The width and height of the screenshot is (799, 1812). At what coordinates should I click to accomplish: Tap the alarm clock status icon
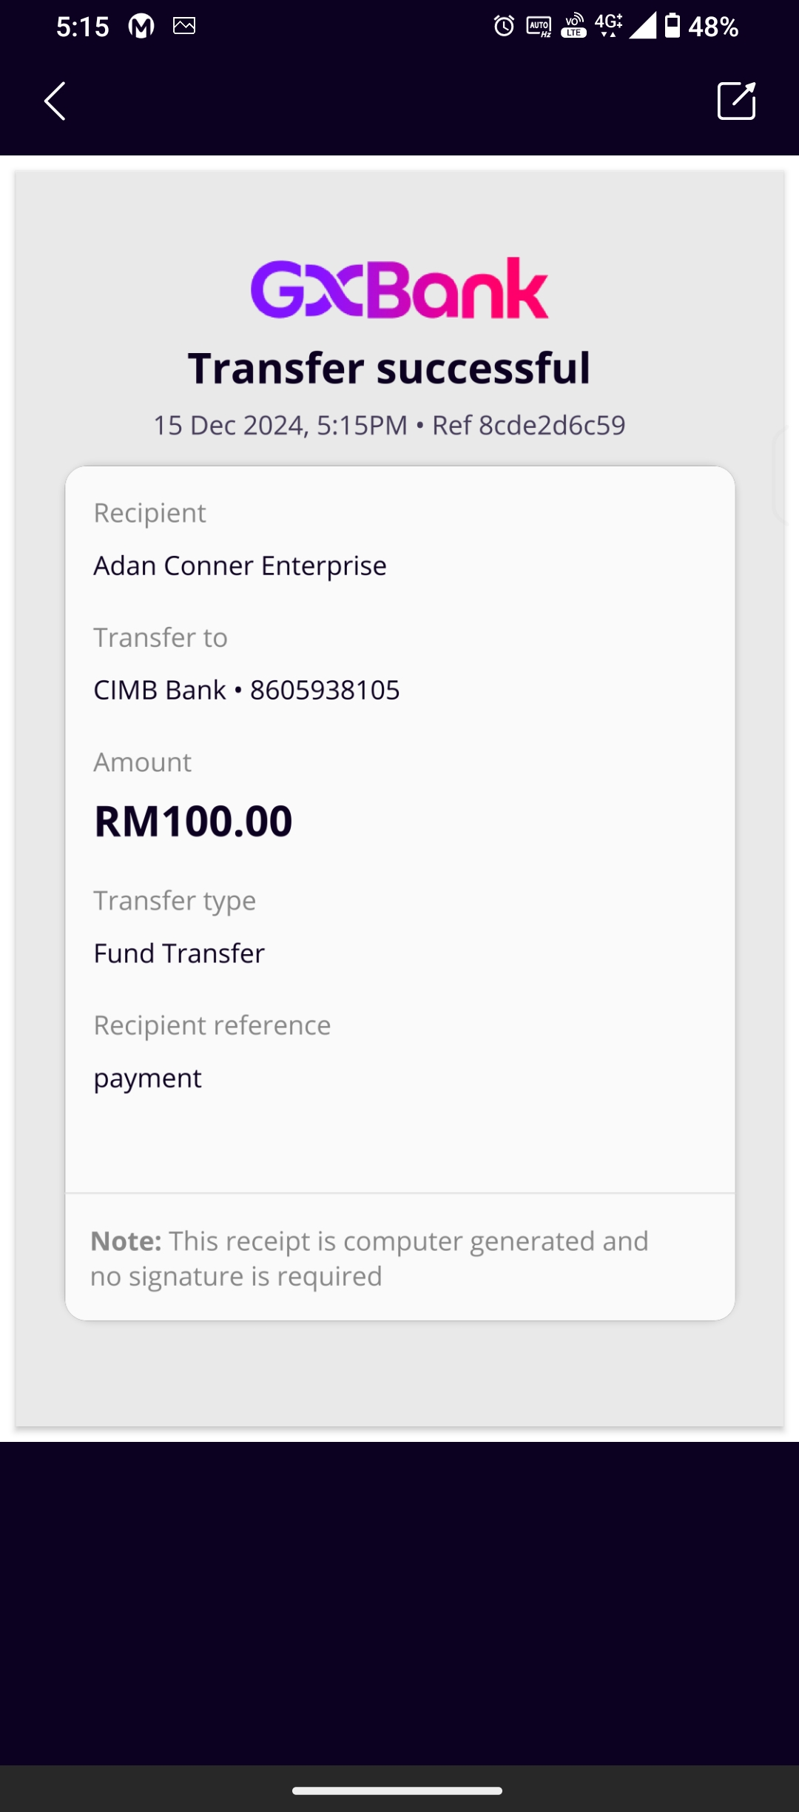coord(504,27)
